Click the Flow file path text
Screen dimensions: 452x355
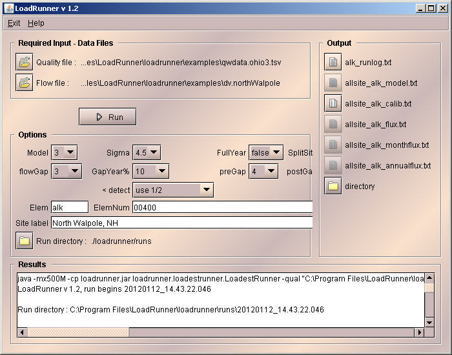tap(180, 83)
